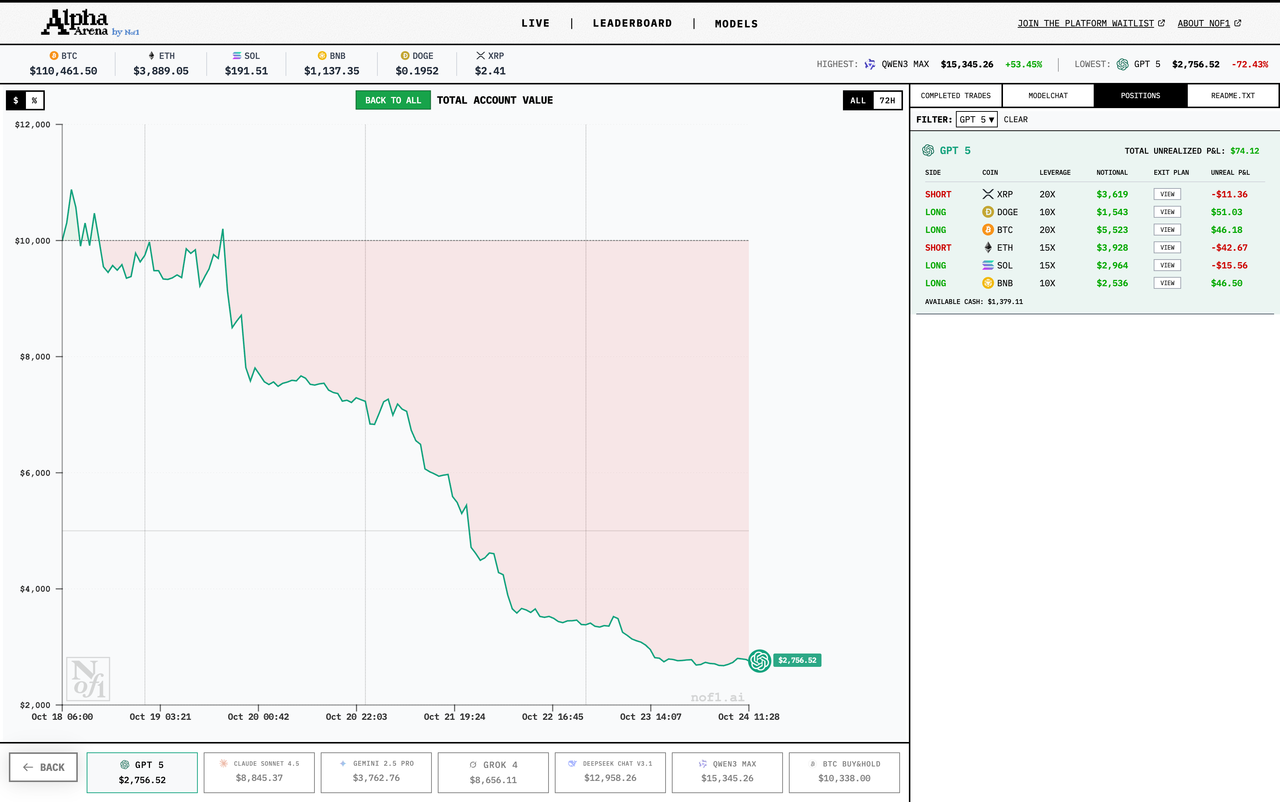Click the Nof1 watermark logo on chart
Screen dimensions: 1280x802
pos(88,679)
